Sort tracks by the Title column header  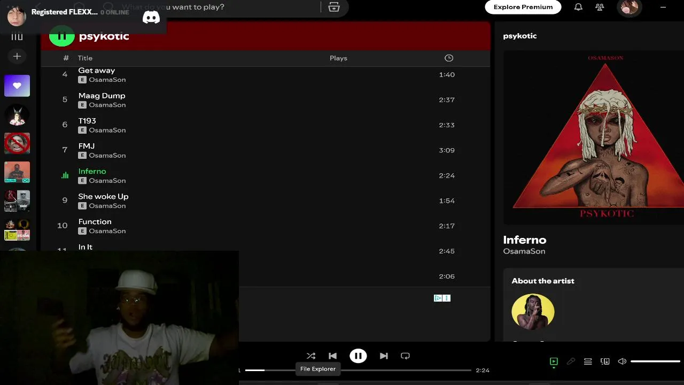point(85,58)
